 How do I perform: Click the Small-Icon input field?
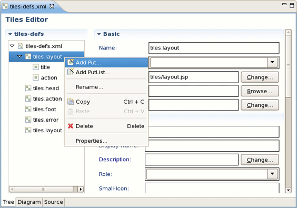tap(212, 188)
